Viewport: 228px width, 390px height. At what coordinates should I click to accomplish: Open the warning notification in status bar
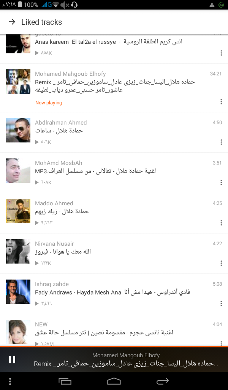(x=212, y=5)
